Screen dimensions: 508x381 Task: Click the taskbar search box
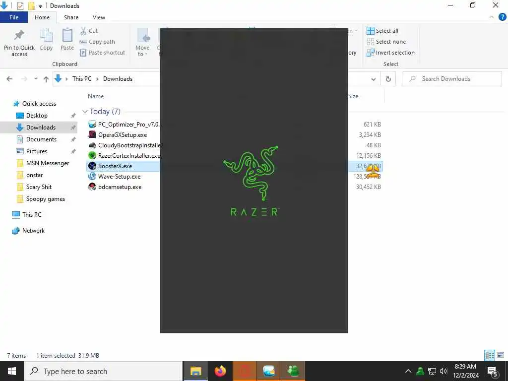click(103, 371)
